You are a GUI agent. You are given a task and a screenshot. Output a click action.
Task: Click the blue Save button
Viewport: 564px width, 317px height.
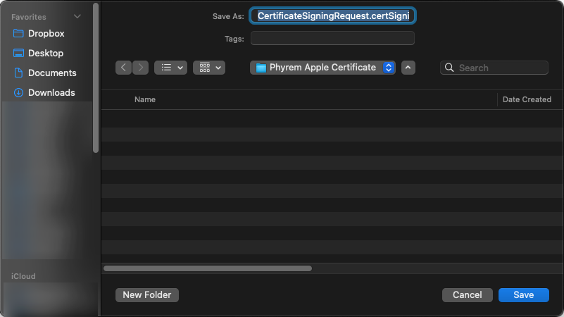click(x=523, y=294)
